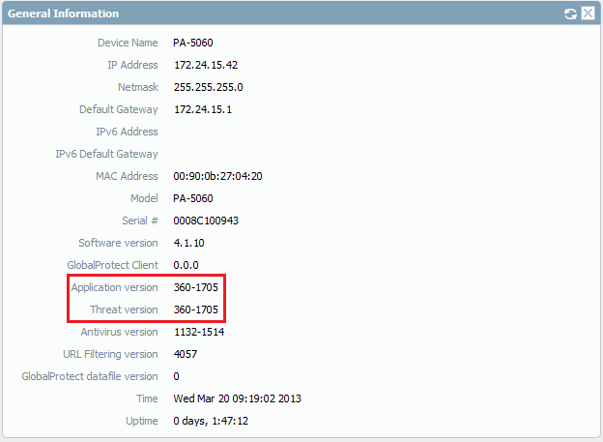Select software version 4.1.10
Image resolution: width=603 pixels, height=442 pixels.
pyautogui.click(x=188, y=244)
